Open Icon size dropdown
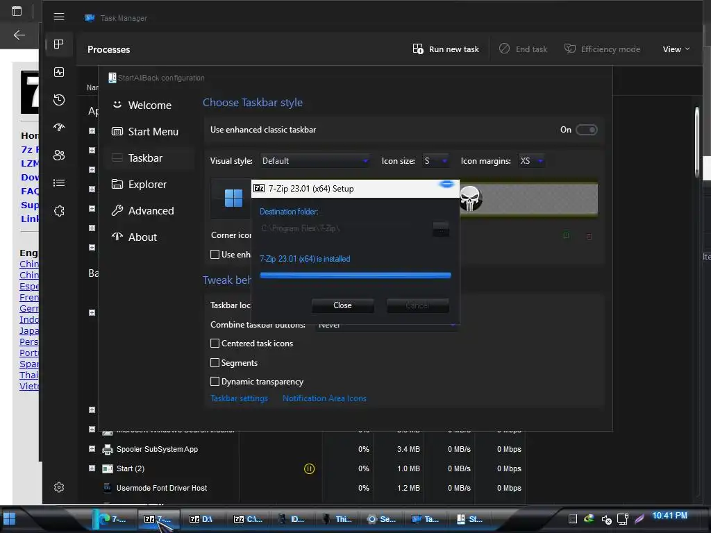Image resolution: width=711 pixels, height=533 pixels. [436, 161]
